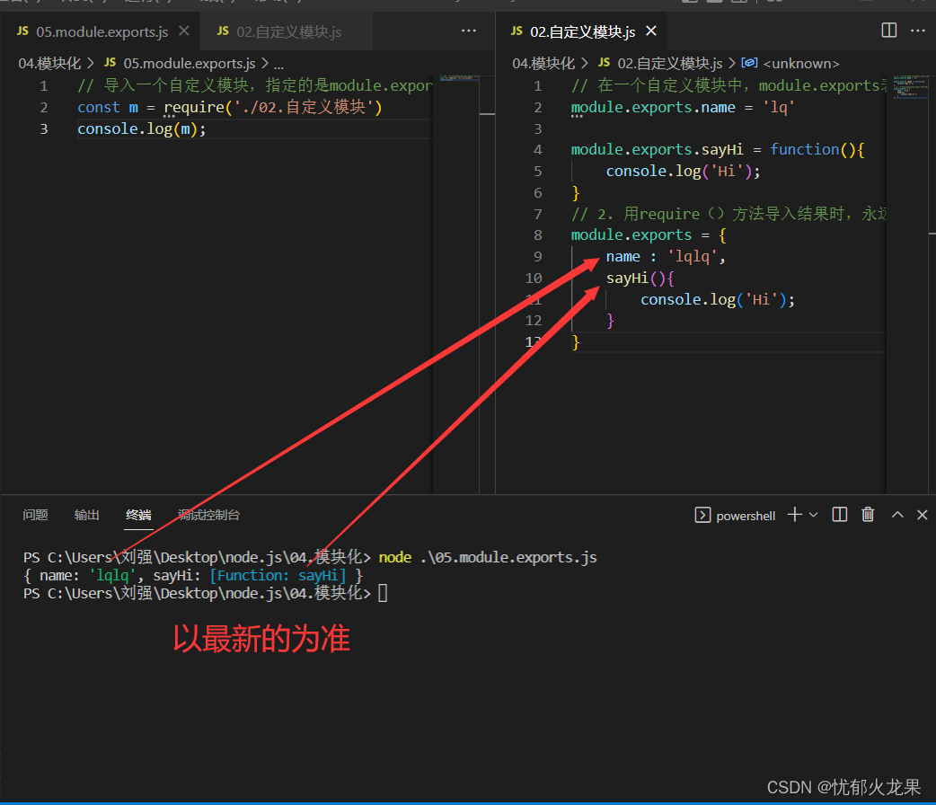The width and height of the screenshot is (936, 805).
Task: Click terminal output [Function: sayHi]
Action: click(x=278, y=576)
